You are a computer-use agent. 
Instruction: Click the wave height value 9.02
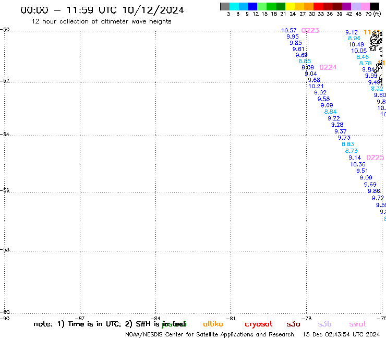(320, 92)
